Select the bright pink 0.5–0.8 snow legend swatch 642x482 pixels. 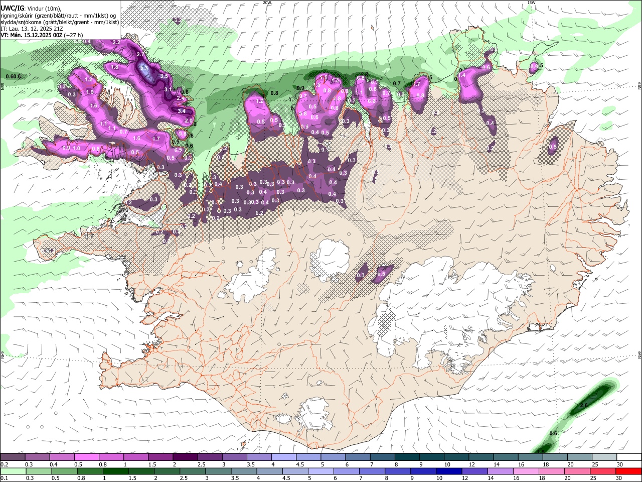pos(86,457)
